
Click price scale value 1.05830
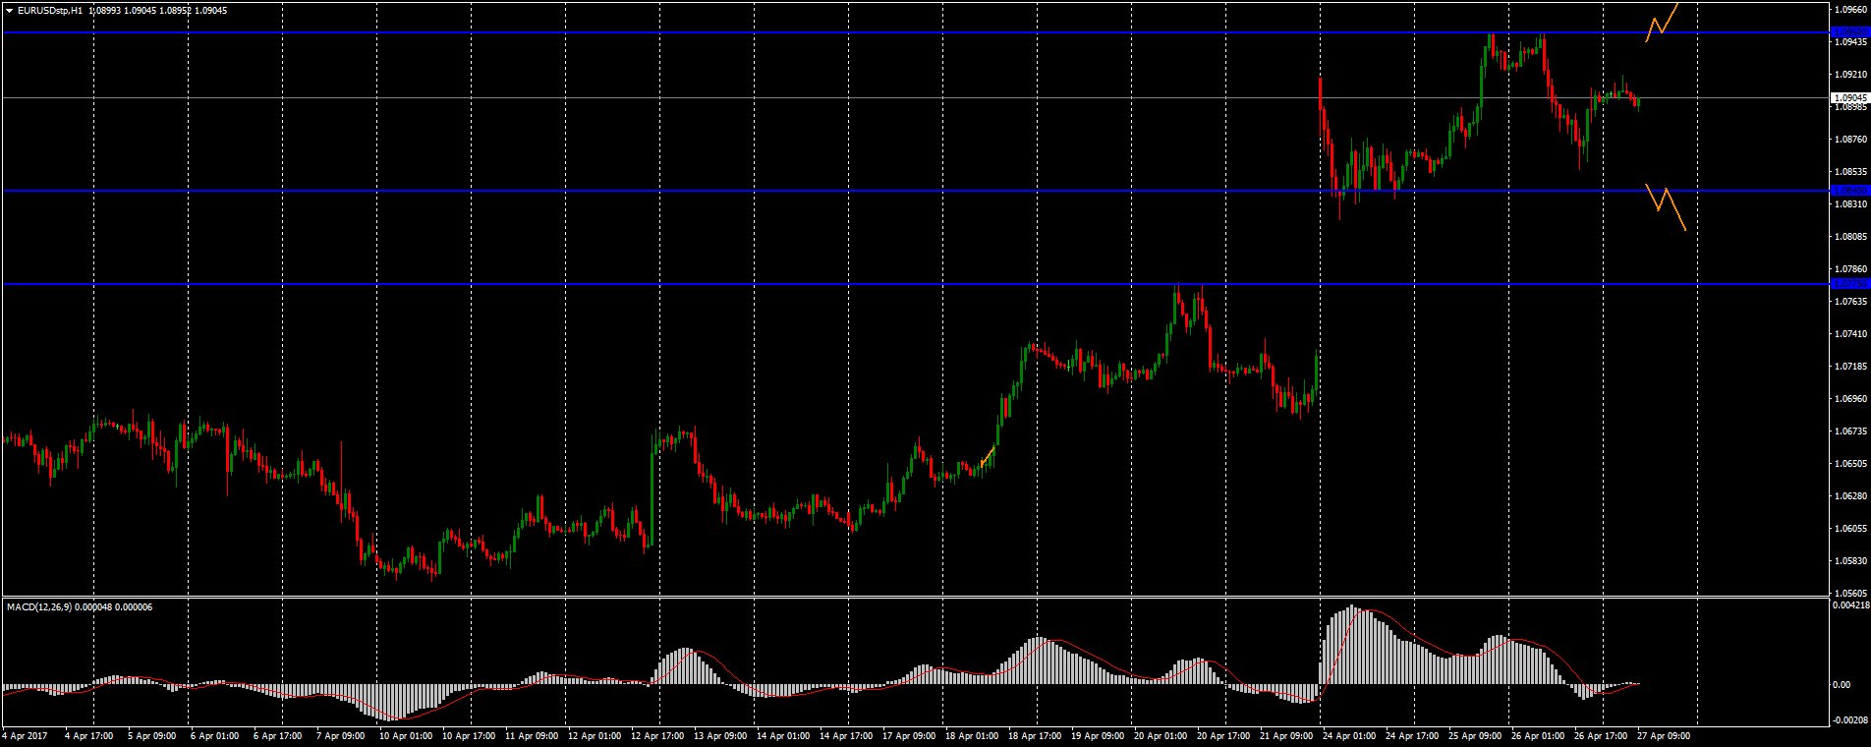[x=1851, y=561]
